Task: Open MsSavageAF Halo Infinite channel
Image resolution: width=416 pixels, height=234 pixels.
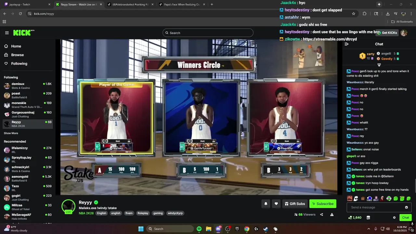Action: click(28, 216)
